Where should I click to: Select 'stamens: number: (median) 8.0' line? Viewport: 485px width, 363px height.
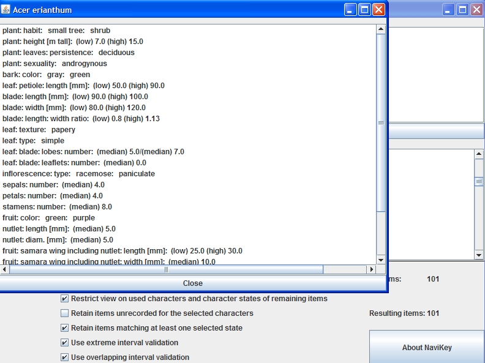[x=57, y=206]
